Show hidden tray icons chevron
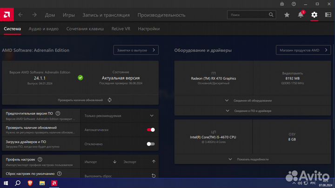 point(294,183)
